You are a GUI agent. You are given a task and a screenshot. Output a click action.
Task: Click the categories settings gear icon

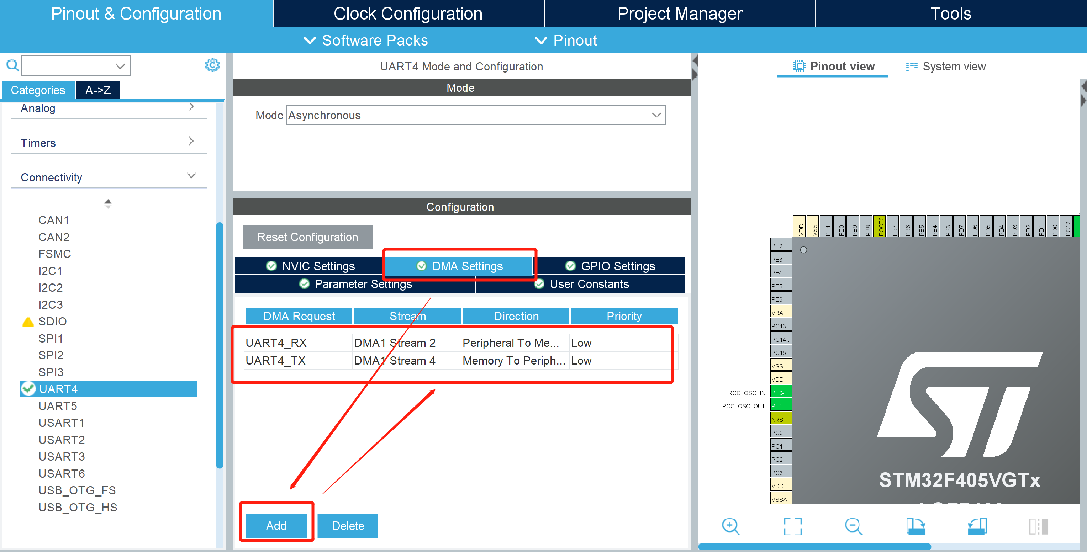212,65
